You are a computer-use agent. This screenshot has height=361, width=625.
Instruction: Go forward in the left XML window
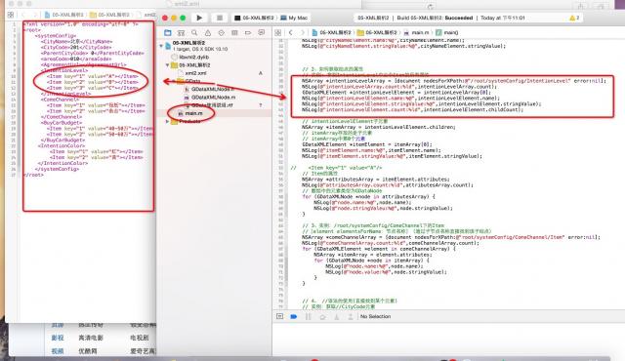(34, 15)
